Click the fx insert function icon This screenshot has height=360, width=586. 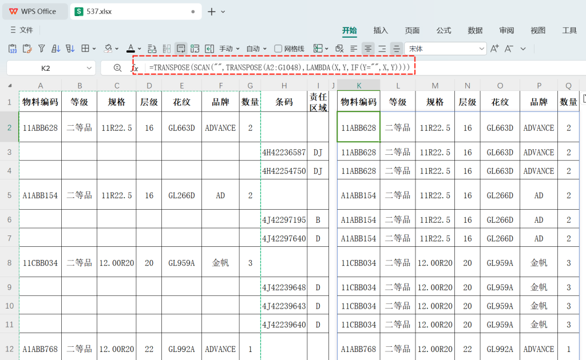coord(134,68)
